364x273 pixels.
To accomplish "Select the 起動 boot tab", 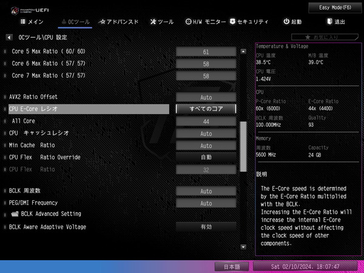I will pos(292,22).
